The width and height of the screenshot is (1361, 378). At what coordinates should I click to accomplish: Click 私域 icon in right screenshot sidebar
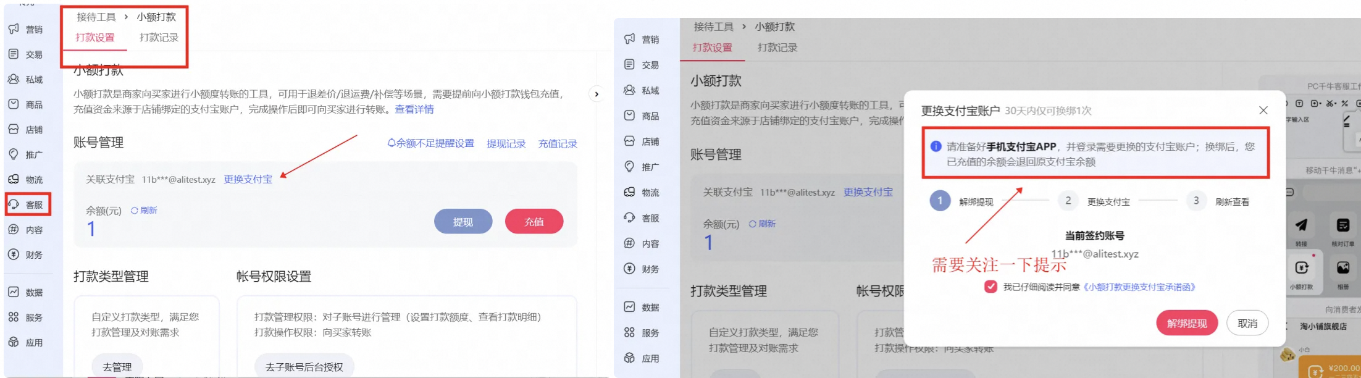pos(629,90)
